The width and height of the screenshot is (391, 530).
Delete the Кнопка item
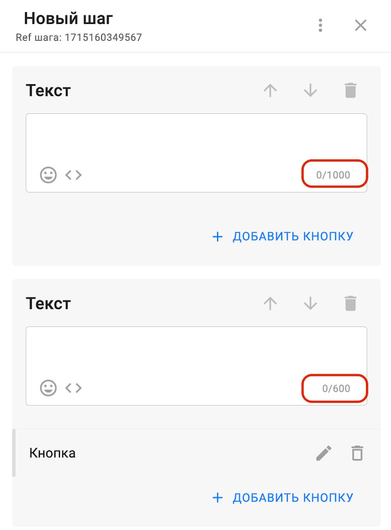click(x=357, y=453)
